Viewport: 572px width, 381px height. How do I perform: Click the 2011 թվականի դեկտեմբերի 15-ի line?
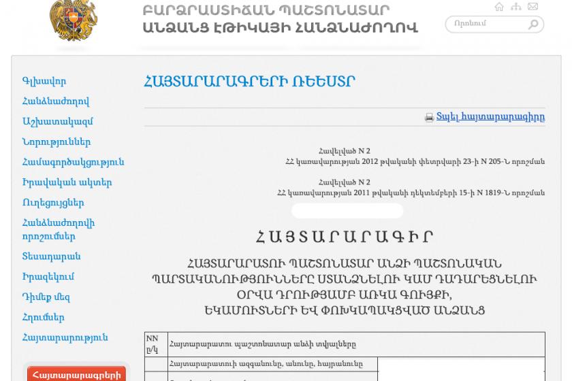coord(411,193)
